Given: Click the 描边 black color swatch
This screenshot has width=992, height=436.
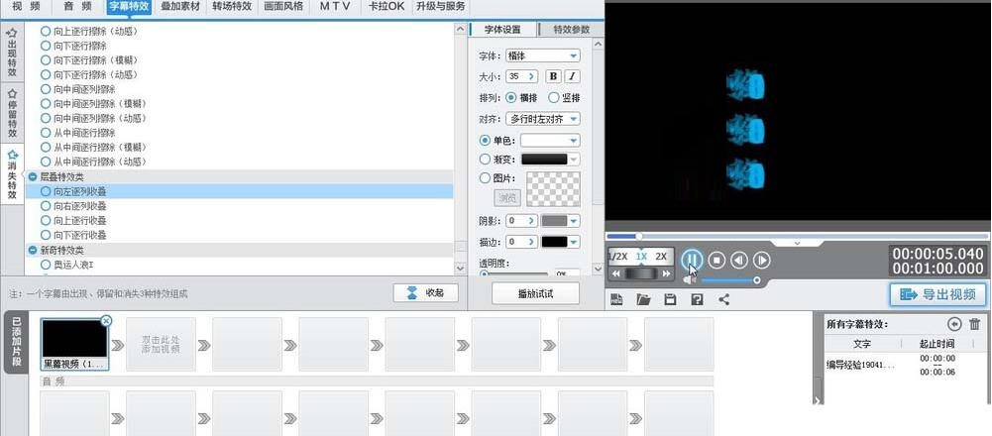Looking at the screenshot, I should tap(554, 242).
